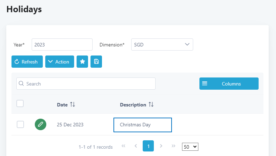Go to the first page of records
Image resolution: width=276 pixels, height=156 pixels.
123,146
